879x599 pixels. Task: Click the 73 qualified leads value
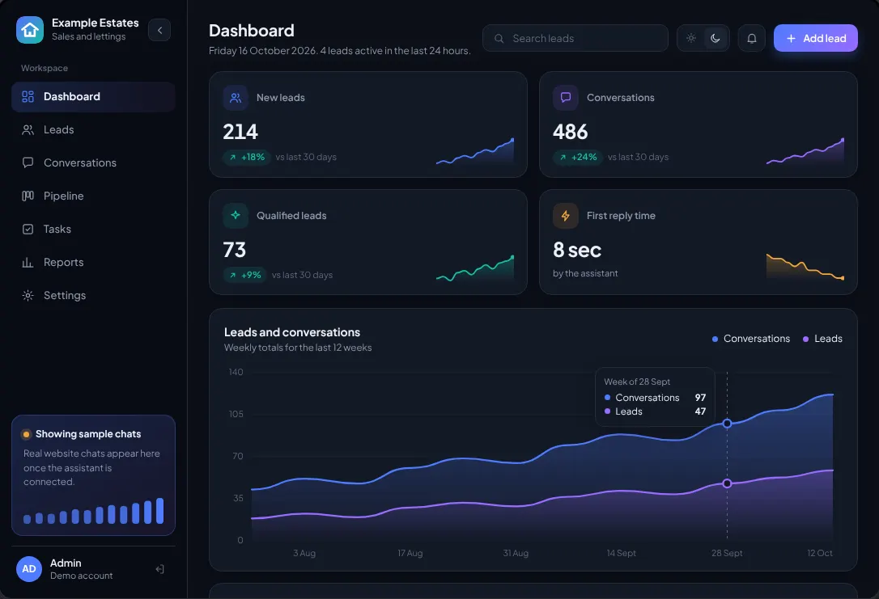point(235,250)
